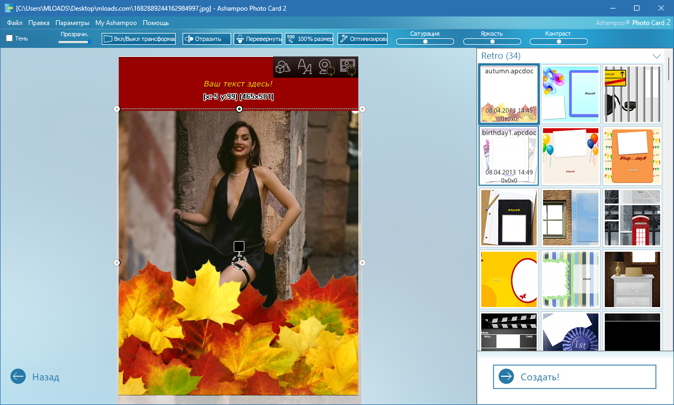Viewport: 674px width, 405px height.
Task: Adjust the Яркость slider
Action: click(x=492, y=42)
